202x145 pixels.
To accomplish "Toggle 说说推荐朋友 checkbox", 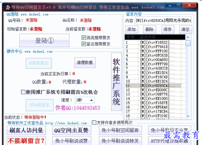I will pos(84,38).
